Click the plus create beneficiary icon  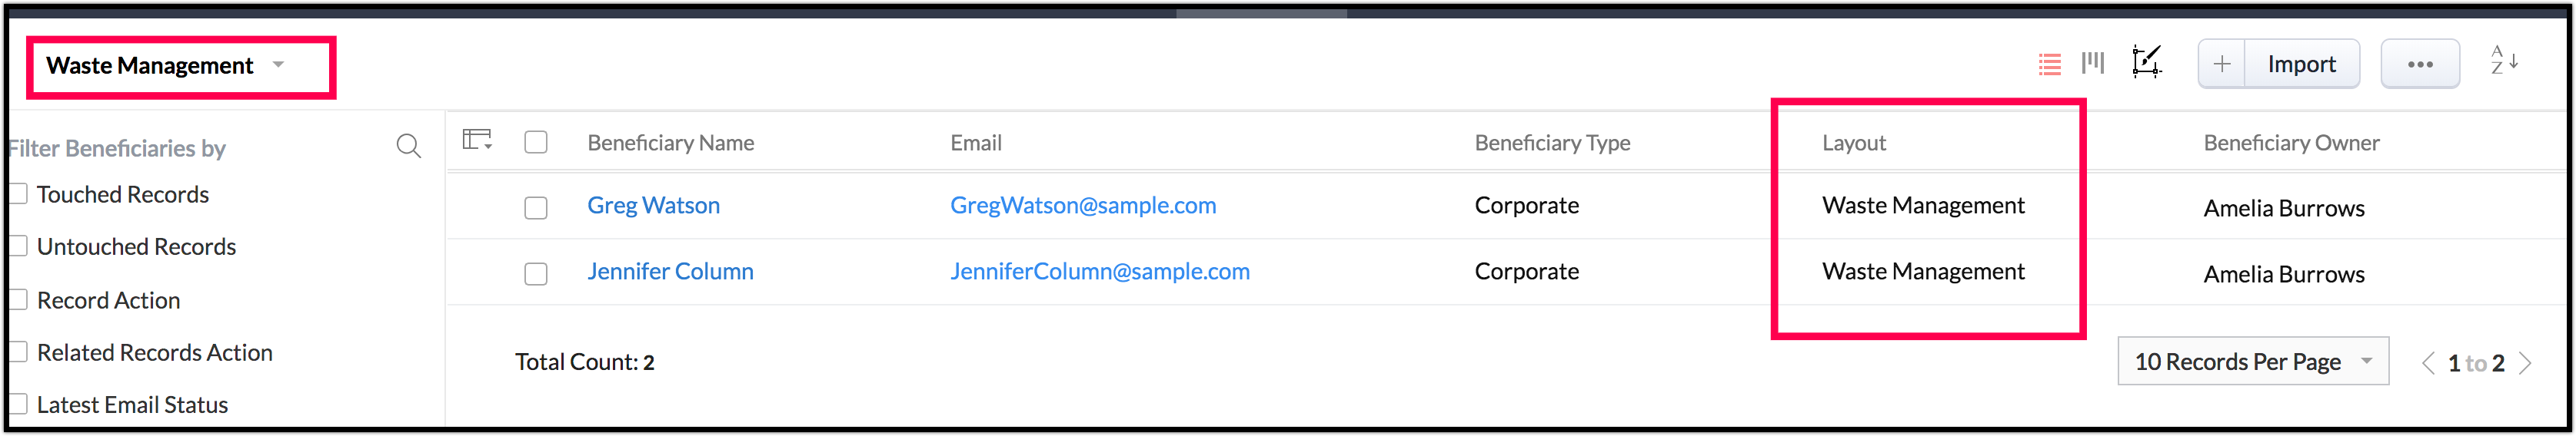tap(2221, 64)
